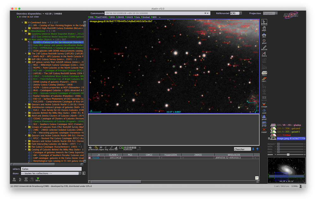Toggle the Simbad plane icon
The height and width of the screenshot is (201, 316).
(273, 135)
